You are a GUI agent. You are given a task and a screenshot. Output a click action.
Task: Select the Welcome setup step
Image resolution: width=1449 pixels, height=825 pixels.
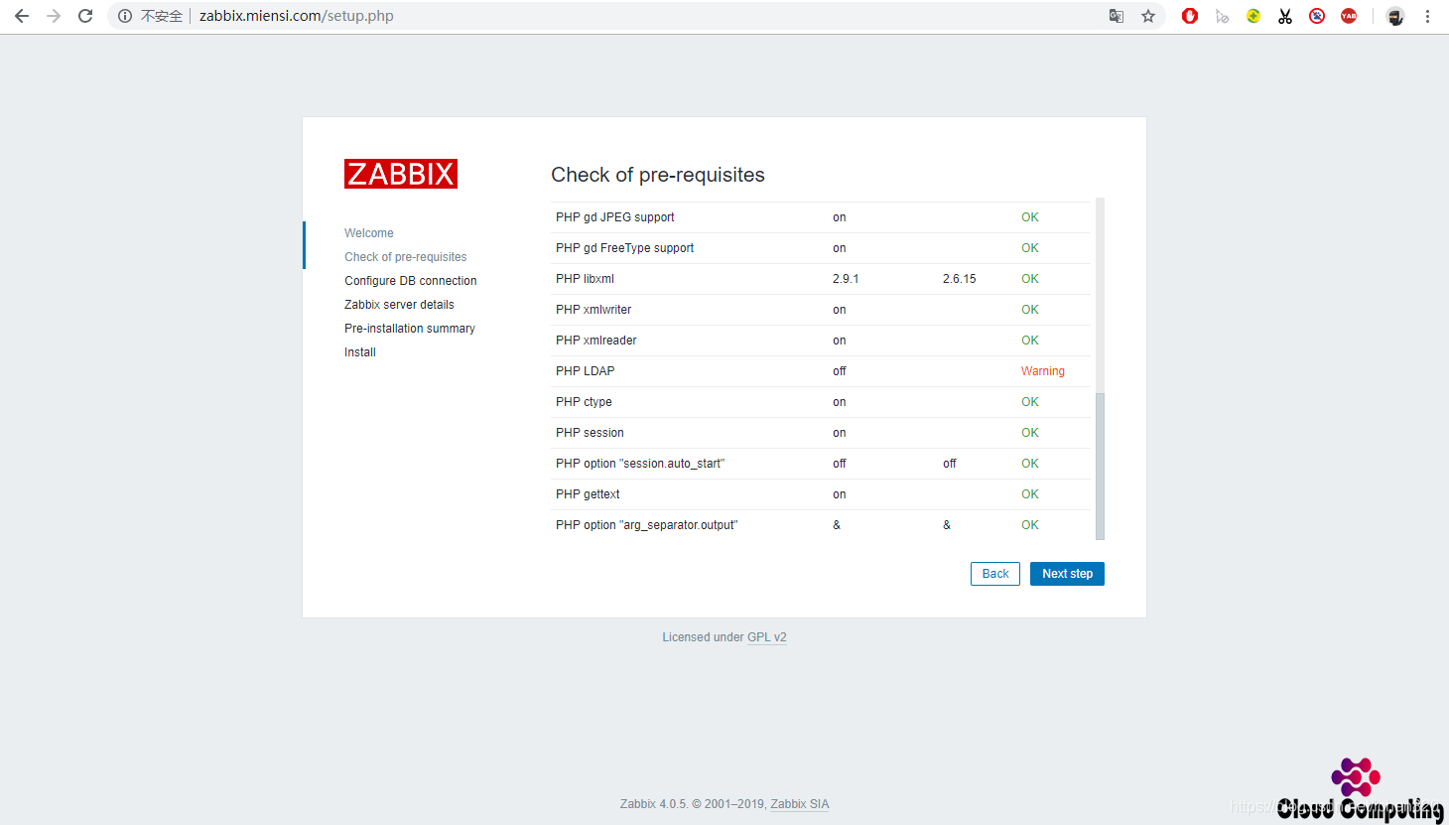[x=369, y=233]
